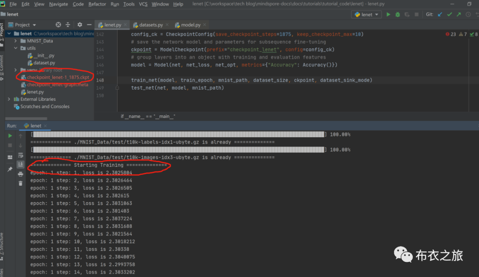
Task: Open the Project view dropdown
Action: pos(22,25)
